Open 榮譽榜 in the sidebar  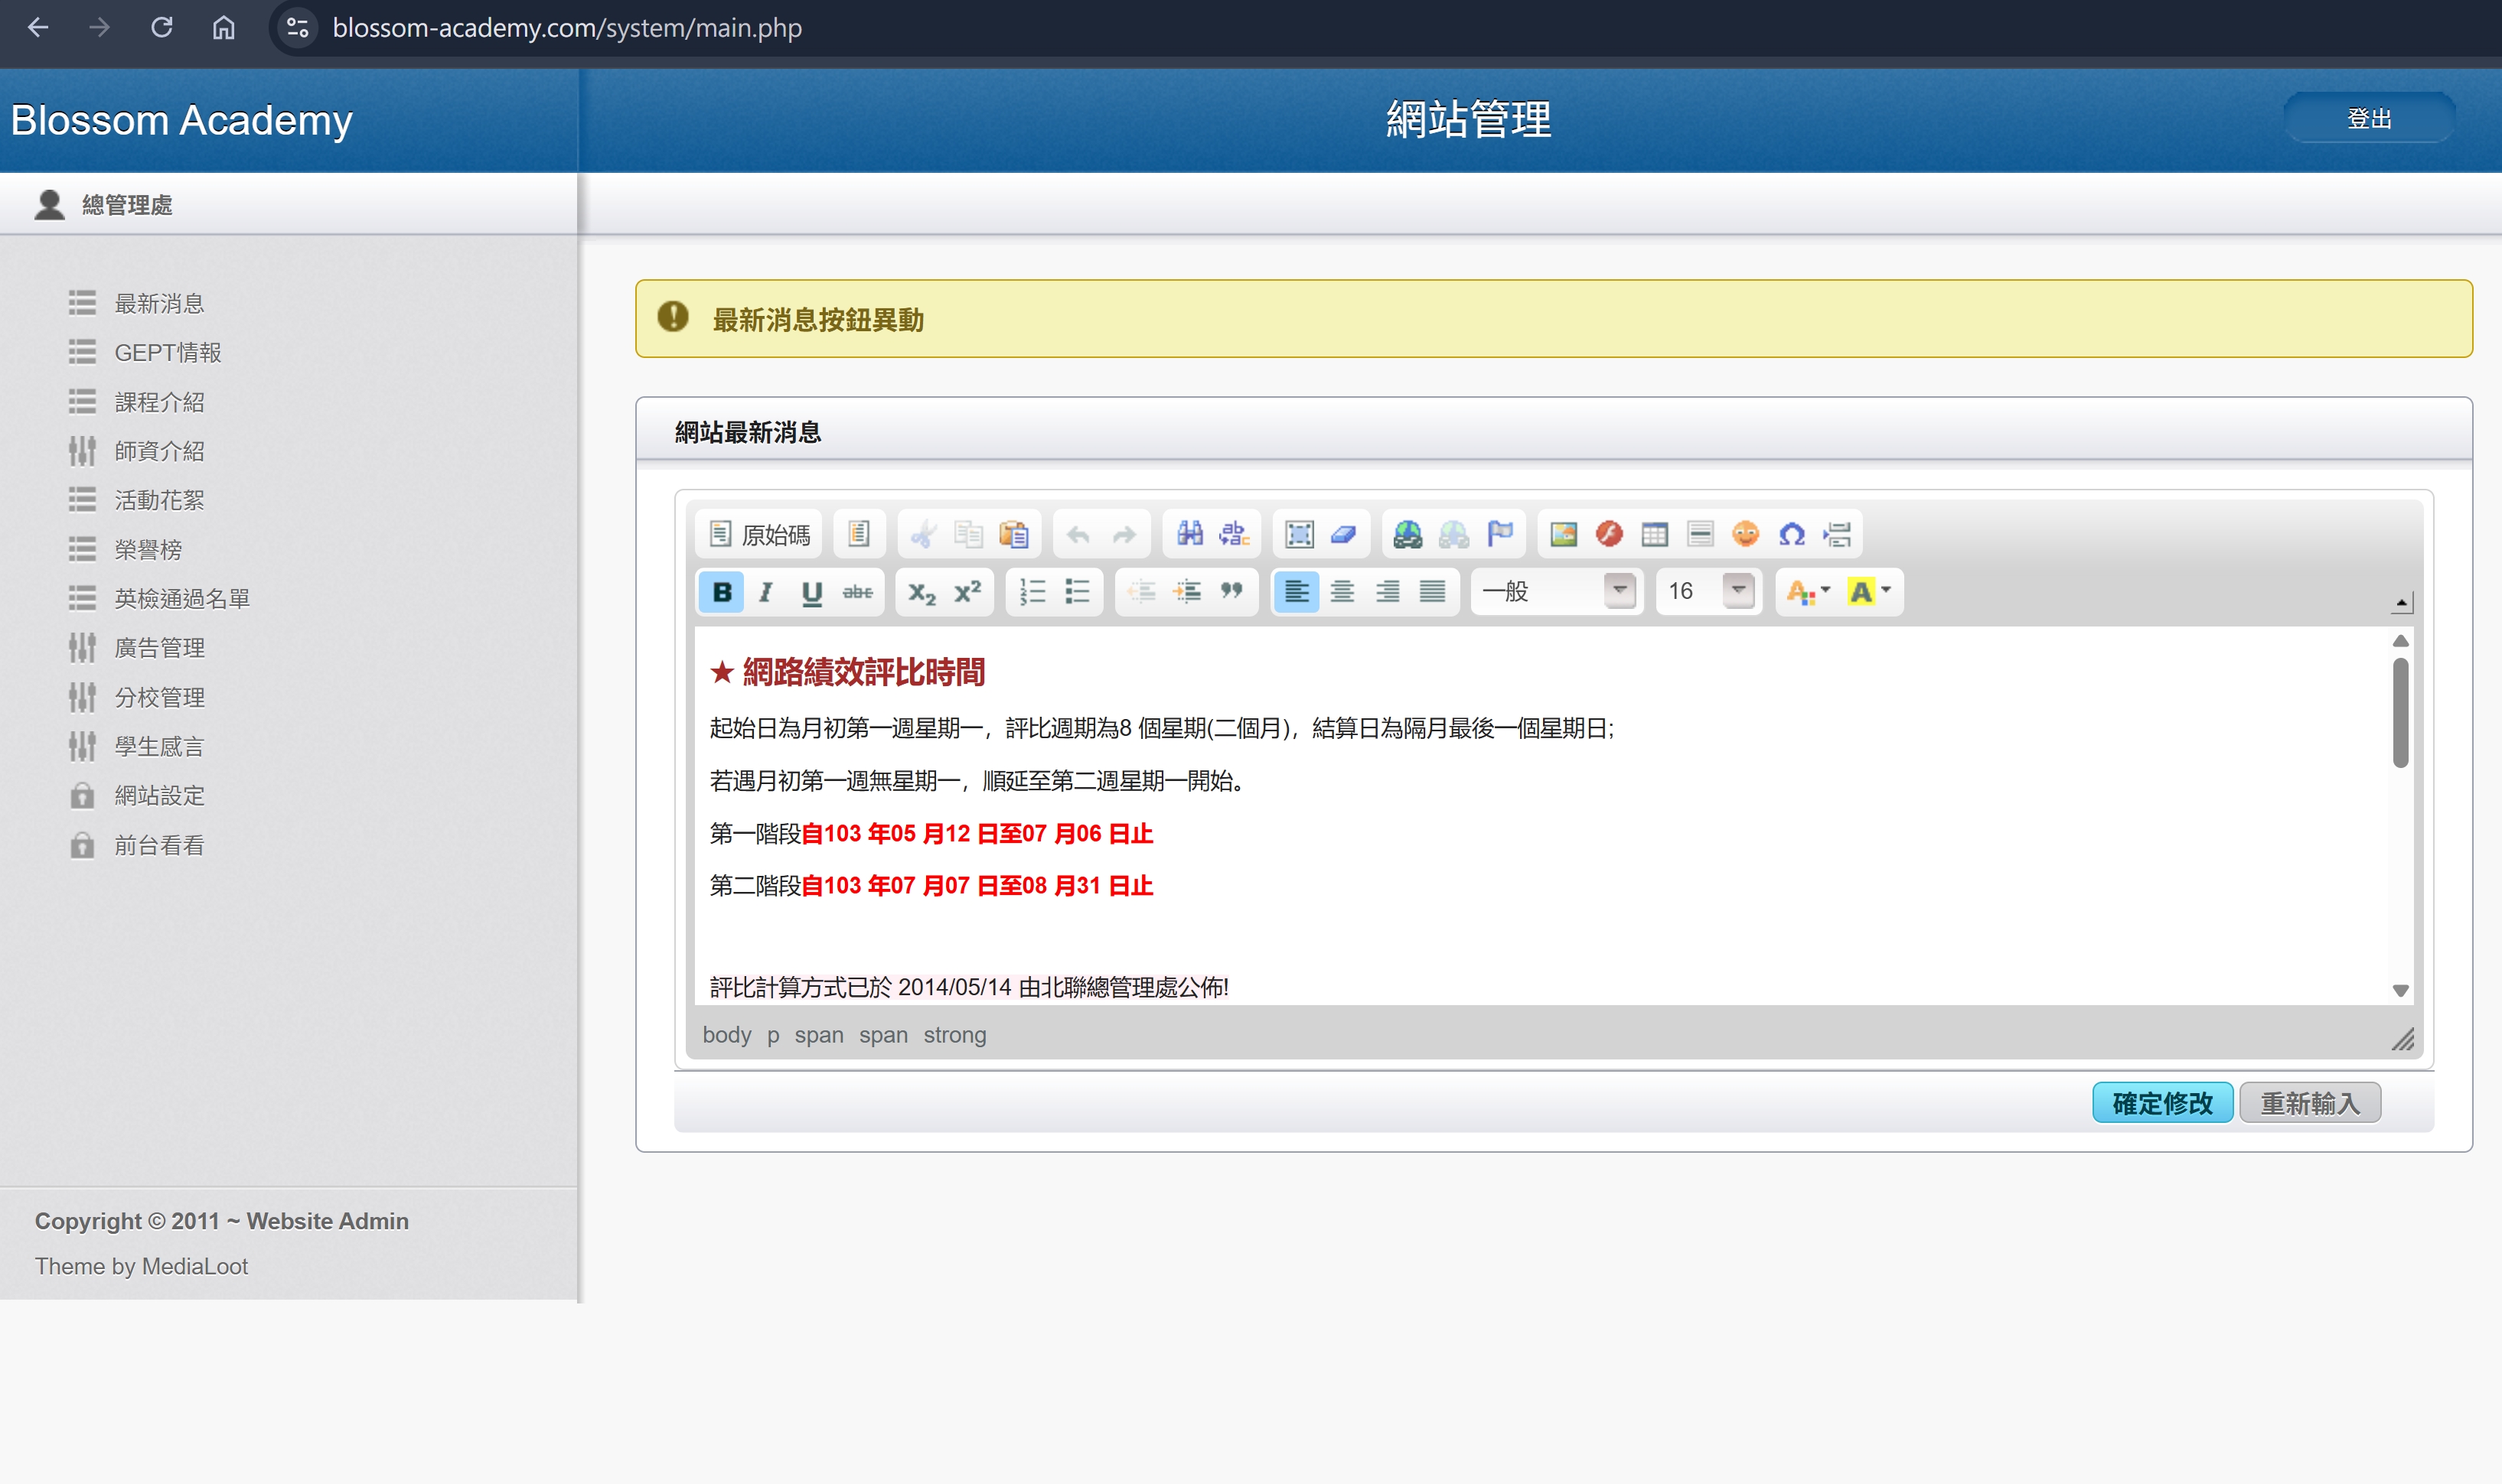[148, 549]
